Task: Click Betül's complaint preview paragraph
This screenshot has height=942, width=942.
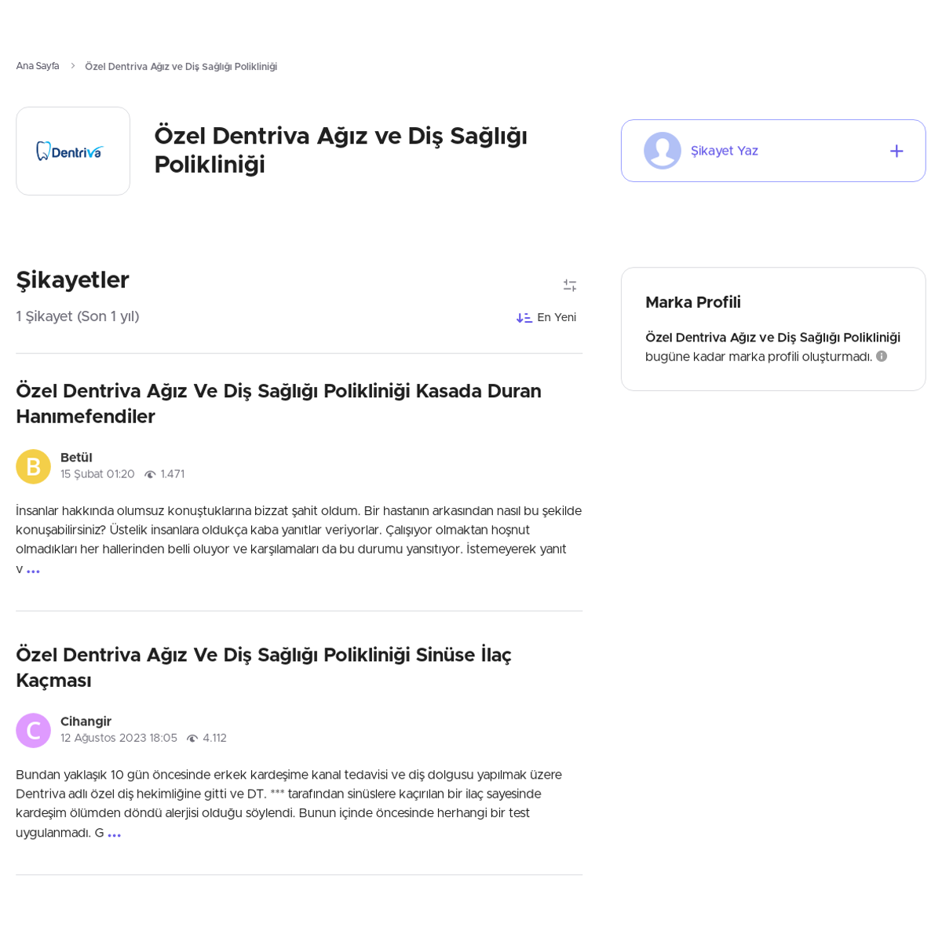Action: tap(298, 540)
